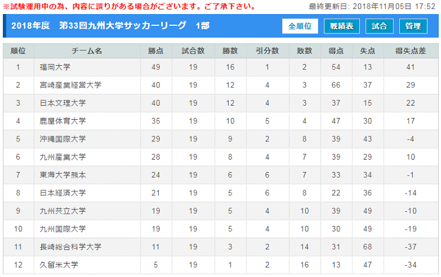This screenshot has width=441, height=277.
Task: Select the 久留米大学 row
Action: click(220, 265)
